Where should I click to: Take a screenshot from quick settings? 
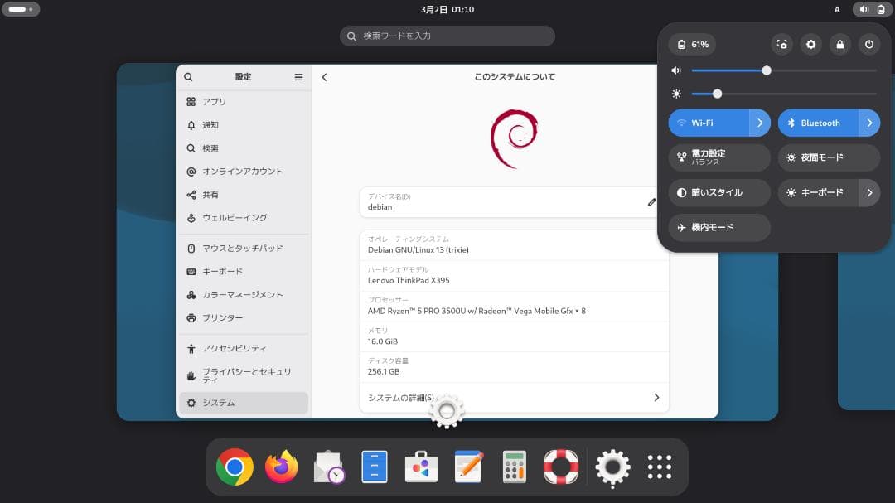(x=781, y=44)
